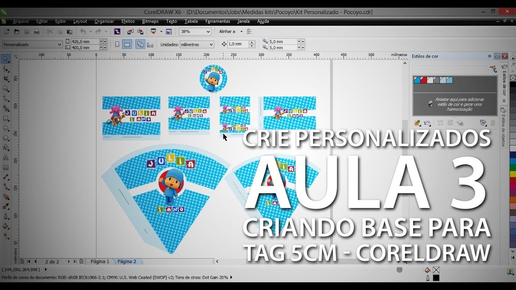Select the Color Eyedropper tool
The height and width of the screenshot is (290, 516).
coord(6,207)
